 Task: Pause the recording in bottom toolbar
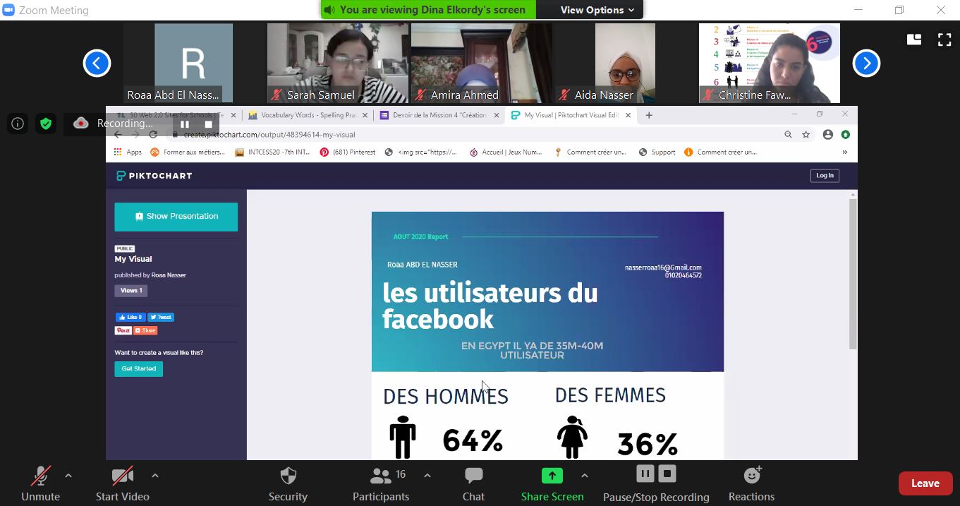pos(645,473)
